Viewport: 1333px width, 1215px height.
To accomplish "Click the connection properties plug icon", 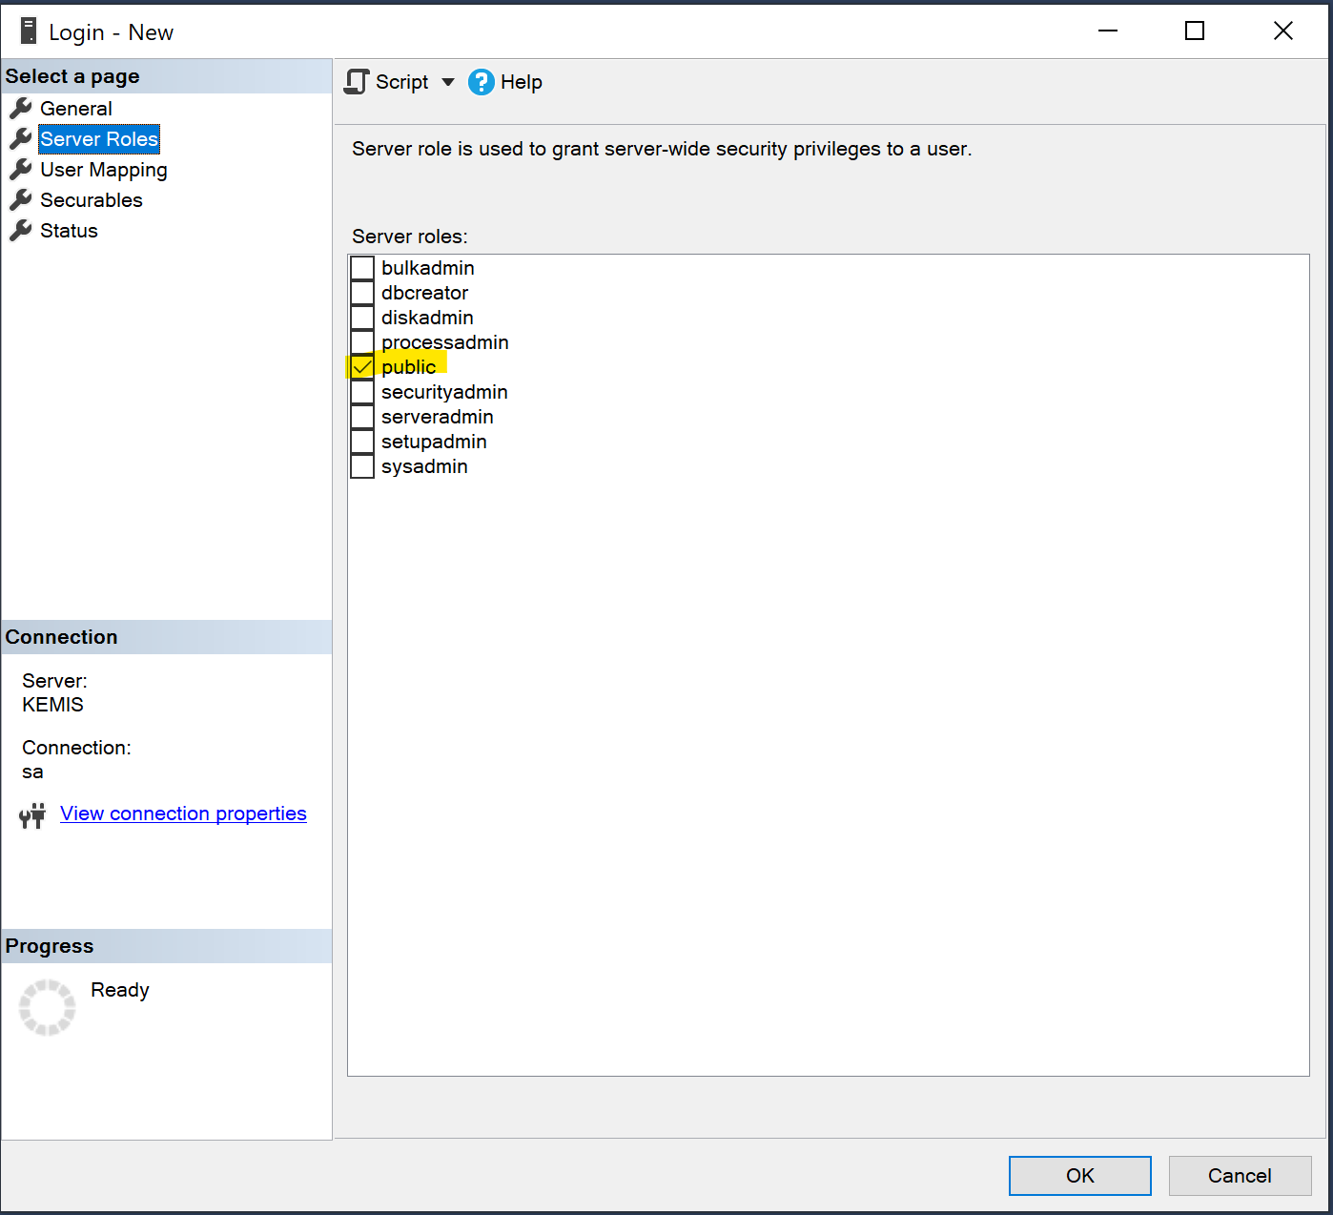I will coord(32,815).
